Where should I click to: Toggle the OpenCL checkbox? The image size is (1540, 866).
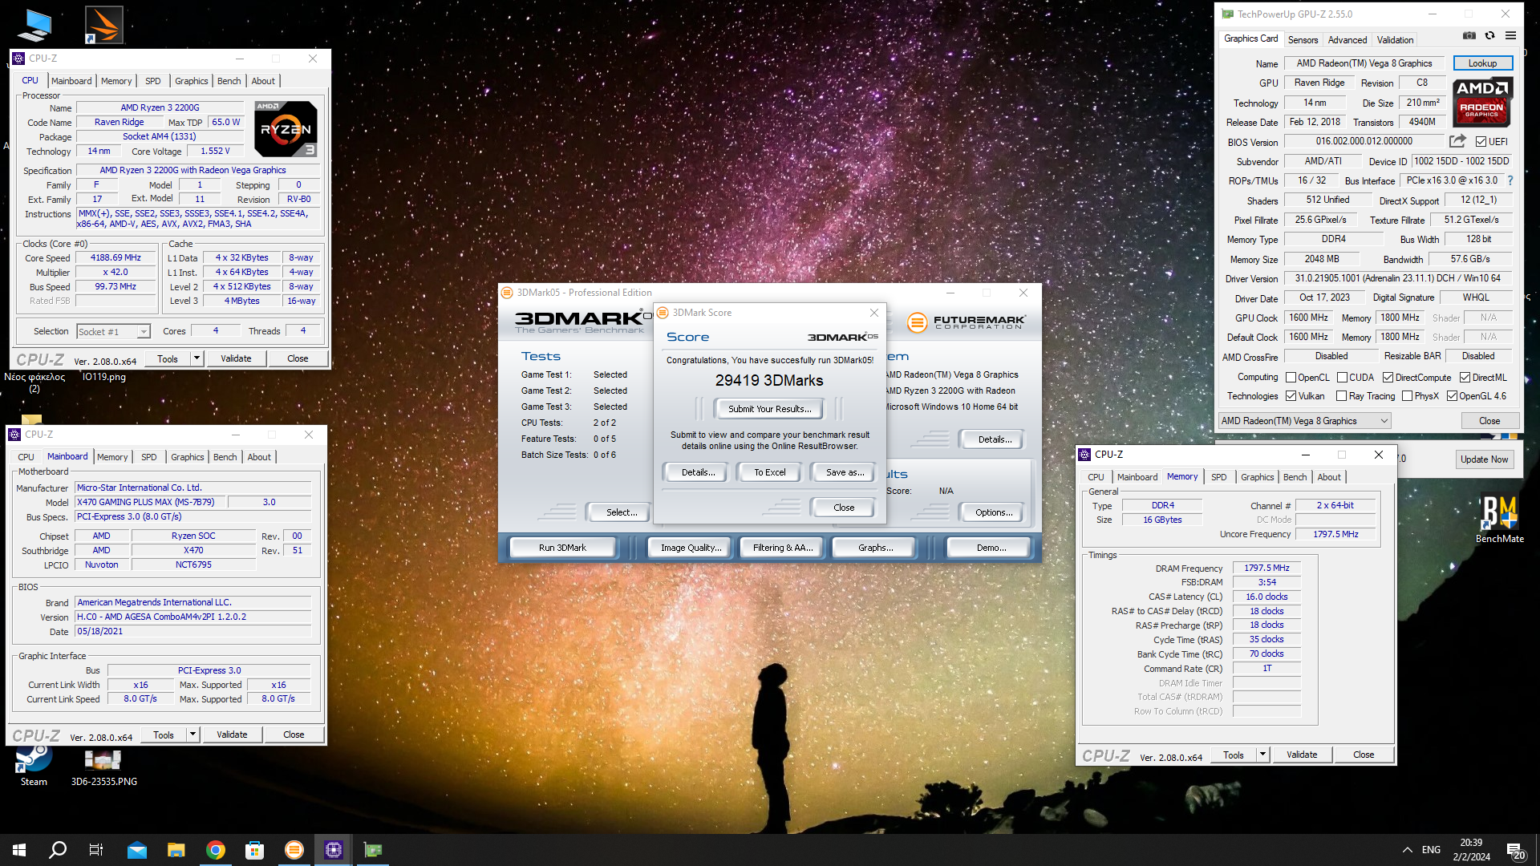[1291, 378]
